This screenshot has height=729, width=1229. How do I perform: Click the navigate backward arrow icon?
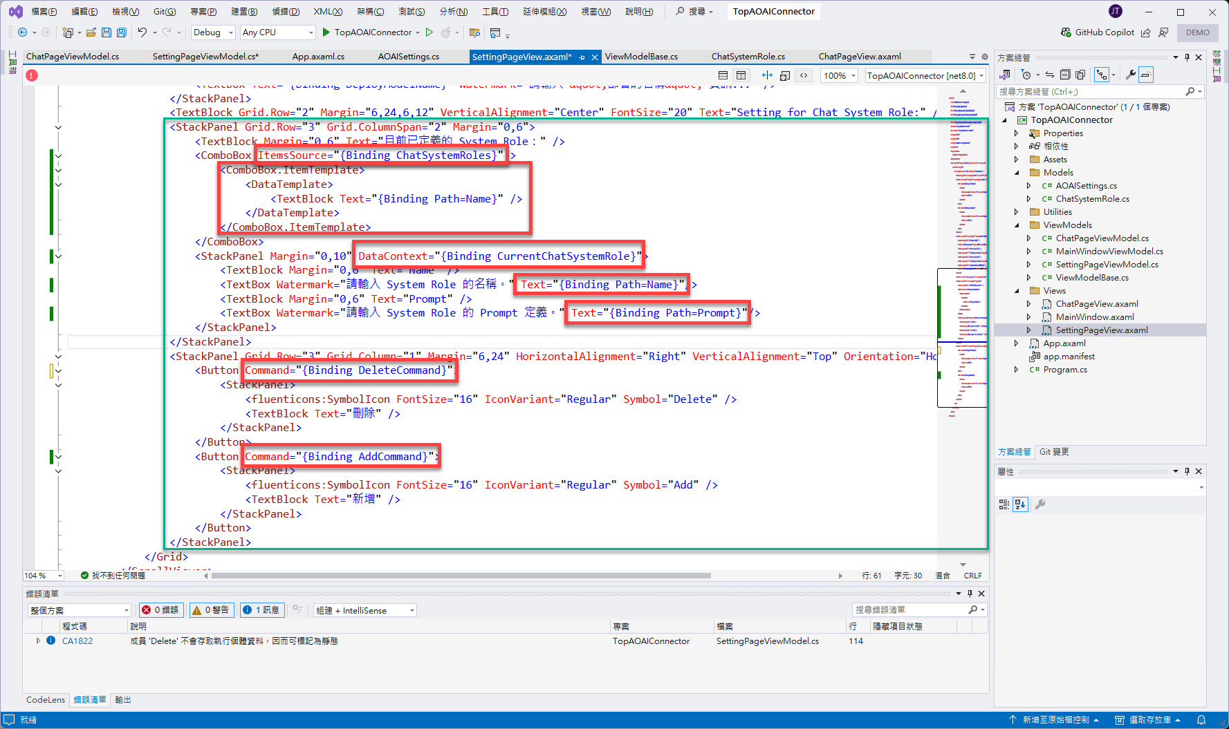point(22,32)
